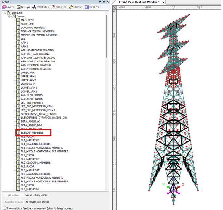The width and height of the screenshot is (223, 210).
Task: Click the SLENDER MEMBERS group icon
Action: [x=18, y=133]
